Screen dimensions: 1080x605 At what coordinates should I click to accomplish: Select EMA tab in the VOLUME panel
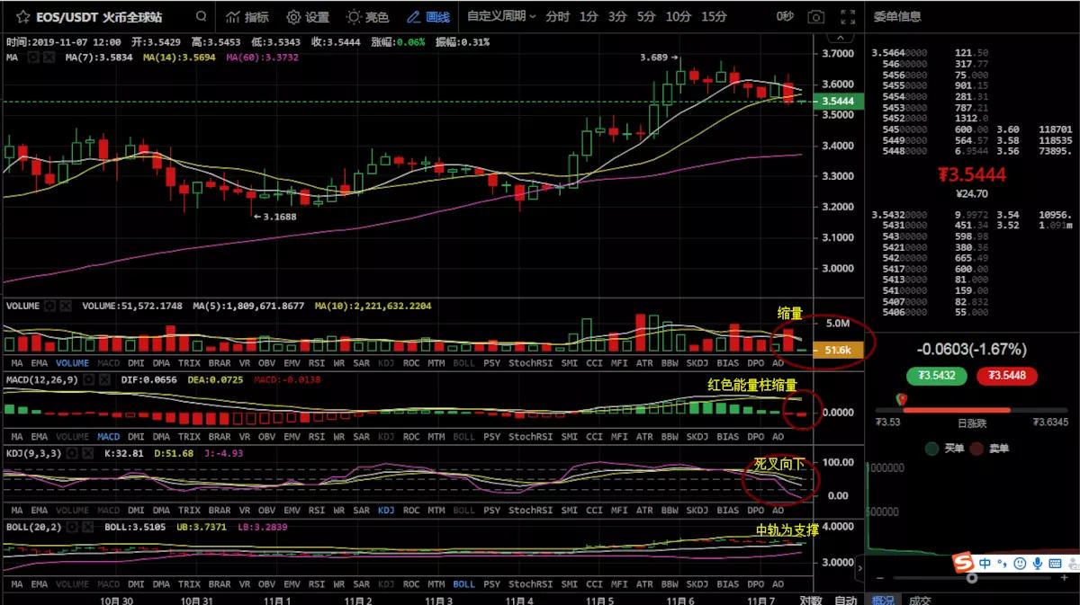pos(40,363)
